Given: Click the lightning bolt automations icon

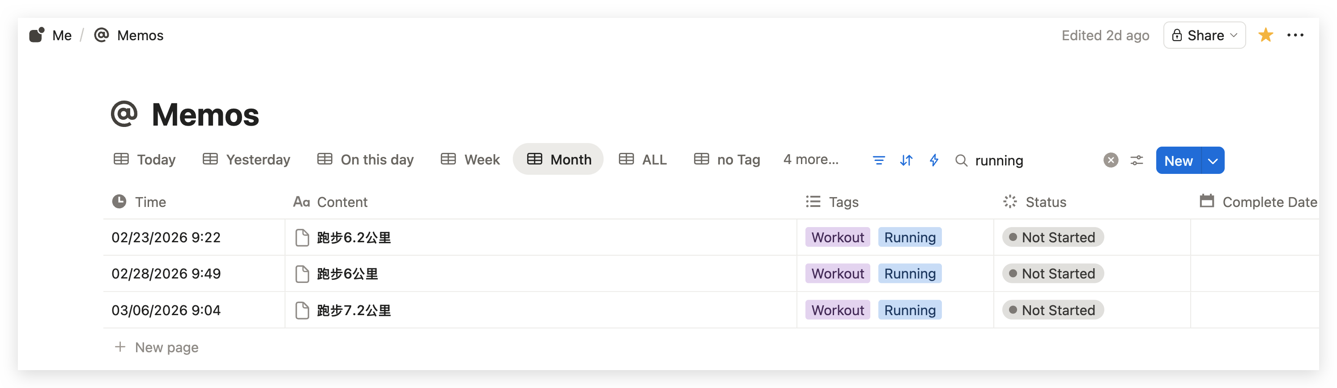Looking at the screenshot, I should (934, 160).
